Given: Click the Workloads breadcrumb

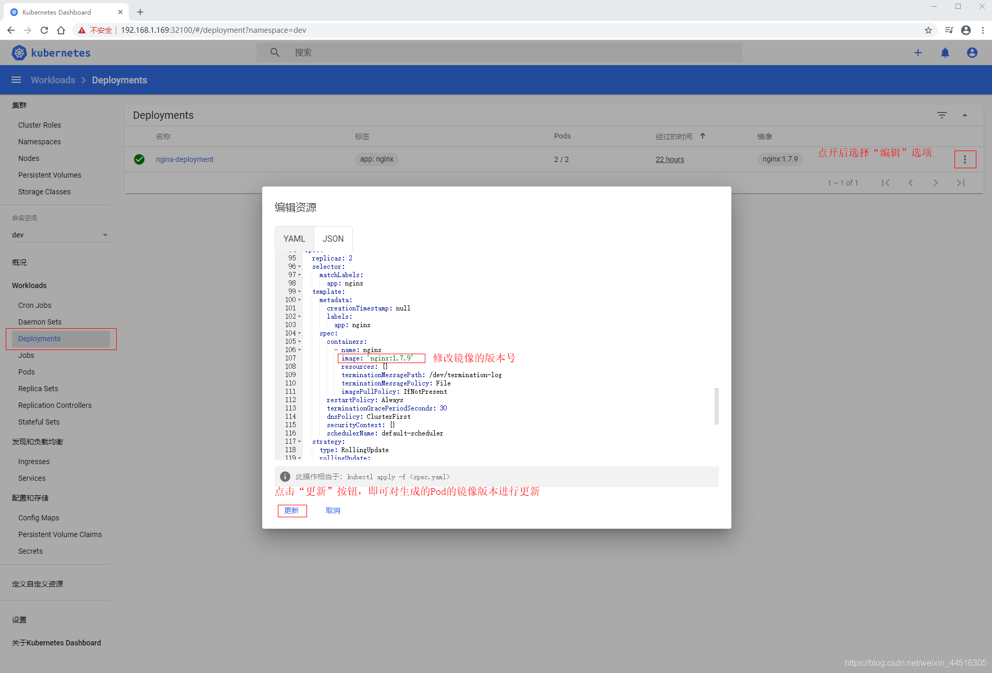Looking at the screenshot, I should pyautogui.click(x=53, y=80).
